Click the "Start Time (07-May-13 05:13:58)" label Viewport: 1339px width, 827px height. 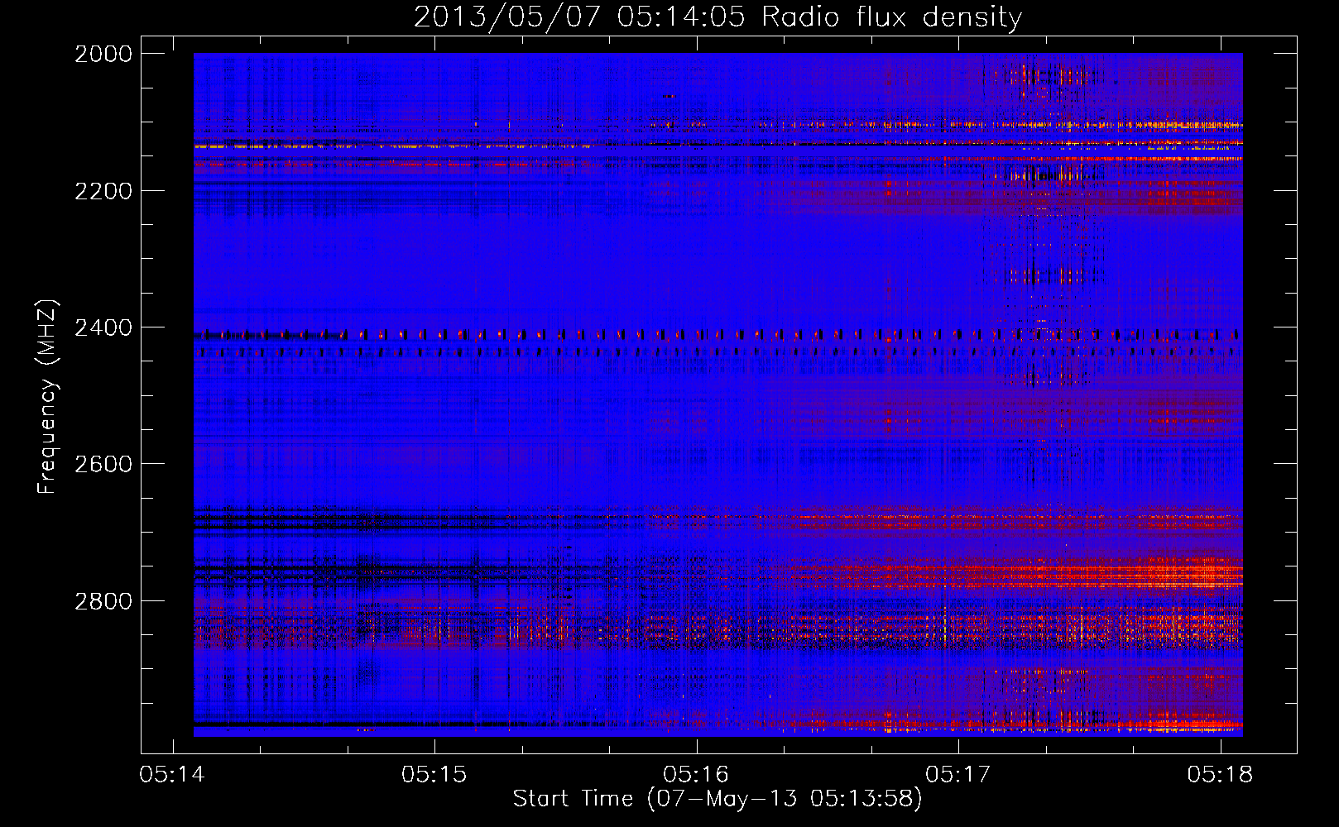click(x=717, y=799)
